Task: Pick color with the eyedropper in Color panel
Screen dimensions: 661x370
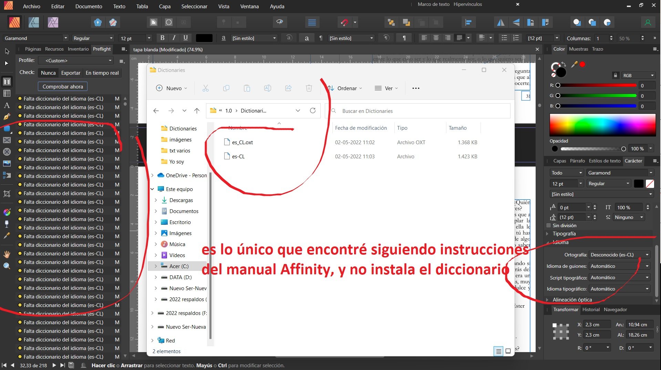Action: (574, 64)
